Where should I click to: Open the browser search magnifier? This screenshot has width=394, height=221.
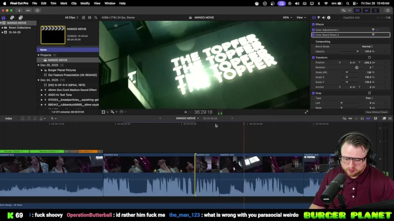tap(96, 17)
